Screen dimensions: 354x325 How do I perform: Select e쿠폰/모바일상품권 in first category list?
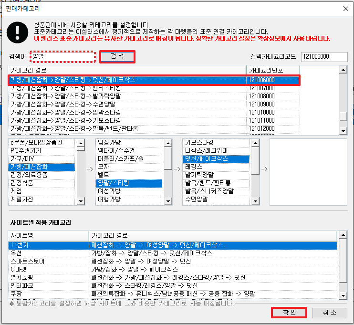pyautogui.click(x=42, y=143)
